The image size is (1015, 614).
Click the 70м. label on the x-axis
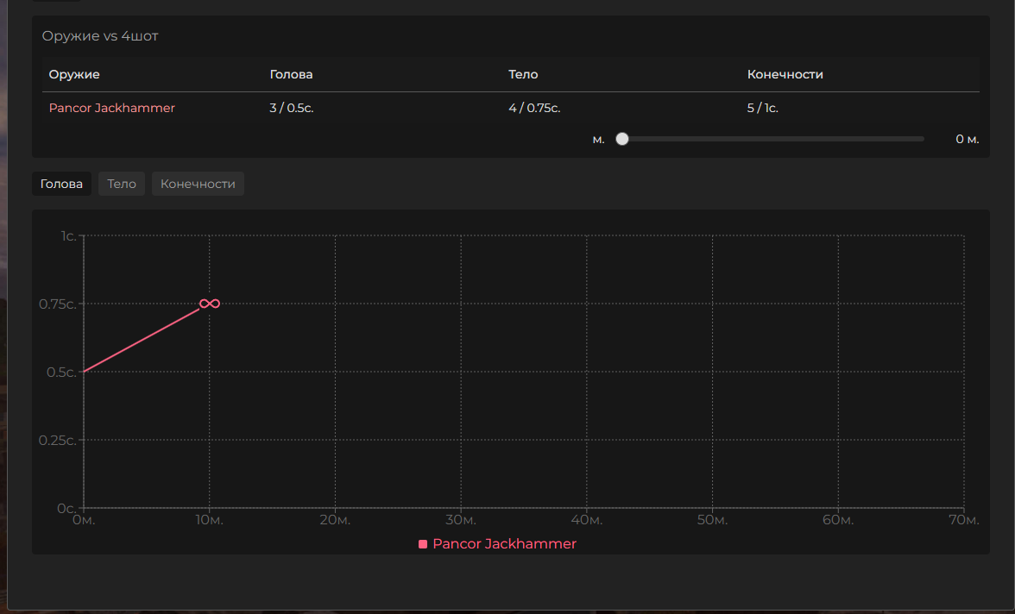[963, 521]
